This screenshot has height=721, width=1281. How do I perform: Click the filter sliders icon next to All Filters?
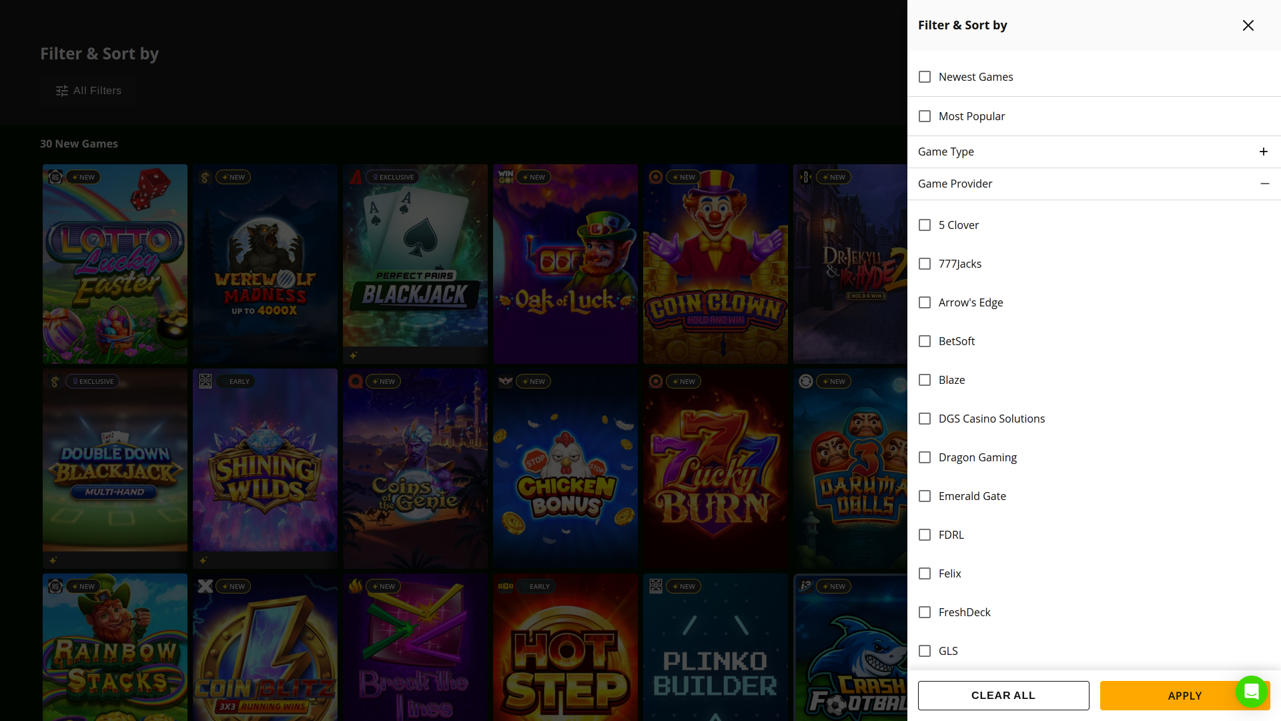coord(61,90)
